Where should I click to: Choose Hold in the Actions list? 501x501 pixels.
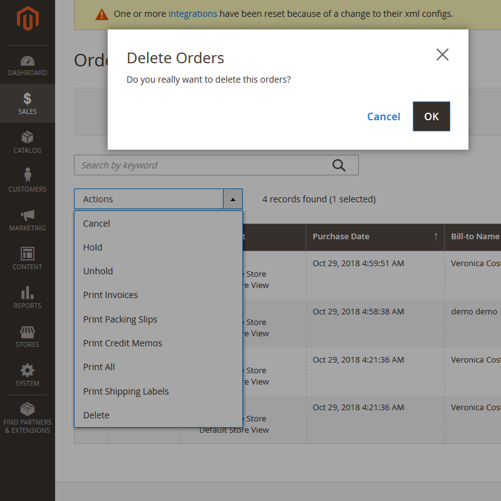pos(93,247)
